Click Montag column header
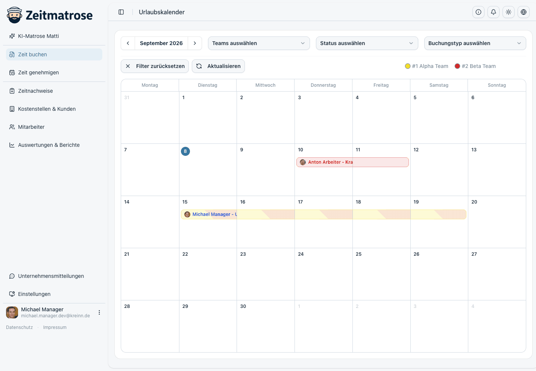 150,85
